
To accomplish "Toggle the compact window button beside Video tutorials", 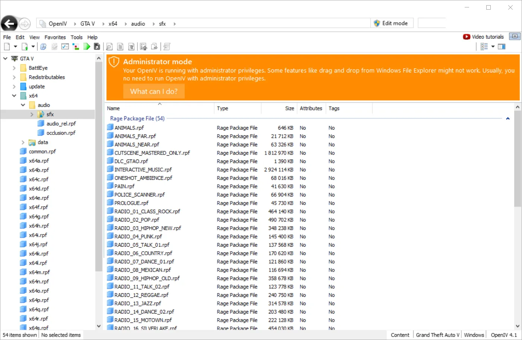I will point(515,36).
